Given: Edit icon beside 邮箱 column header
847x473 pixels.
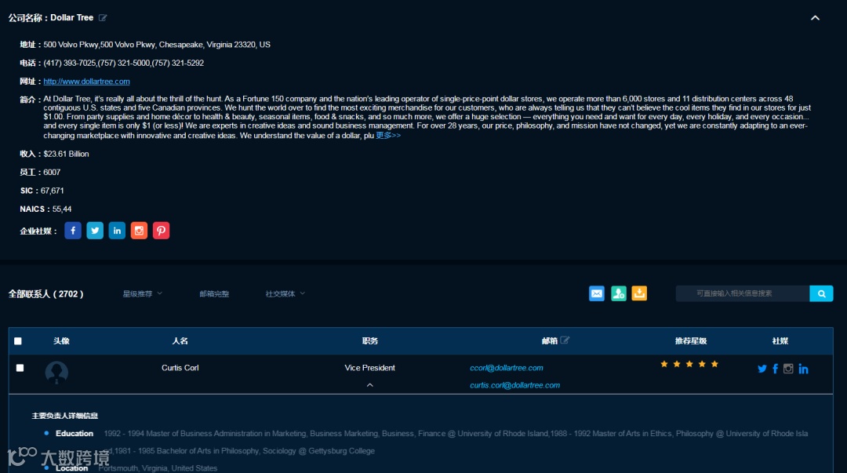Looking at the screenshot, I should [565, 340].
